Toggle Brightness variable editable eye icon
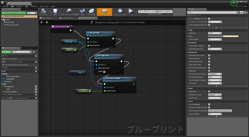Viewport: 249px width, 137px height. click(36, 86)
